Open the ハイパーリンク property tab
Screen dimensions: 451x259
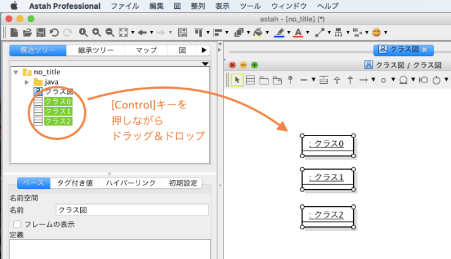(130, 183)
